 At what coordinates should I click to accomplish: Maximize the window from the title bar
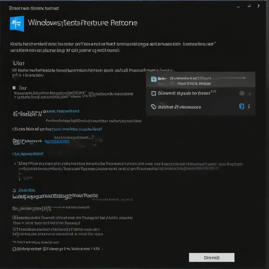click(x=249, y=6)
